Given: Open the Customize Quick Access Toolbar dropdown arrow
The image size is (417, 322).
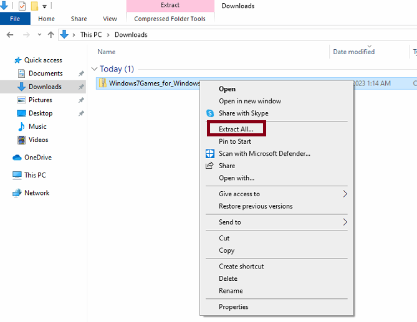Looking at the screenshot, I should [x=45, y=6].
